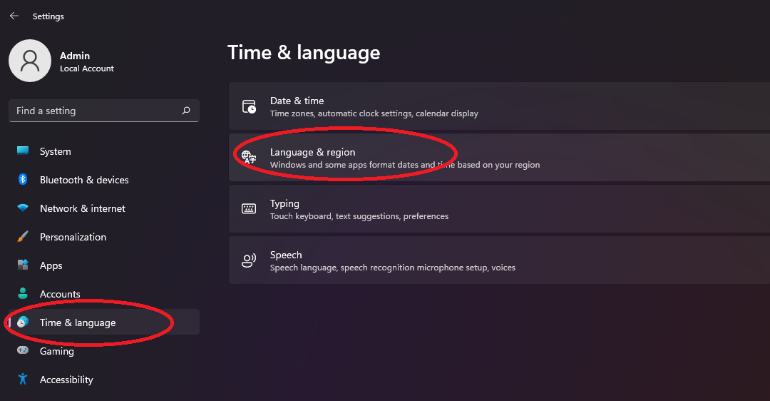Click the Language & region globe icon

point(249,157)
